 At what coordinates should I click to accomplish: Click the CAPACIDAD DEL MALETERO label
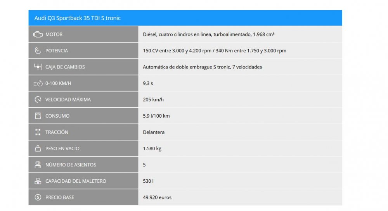coord(76,181)
